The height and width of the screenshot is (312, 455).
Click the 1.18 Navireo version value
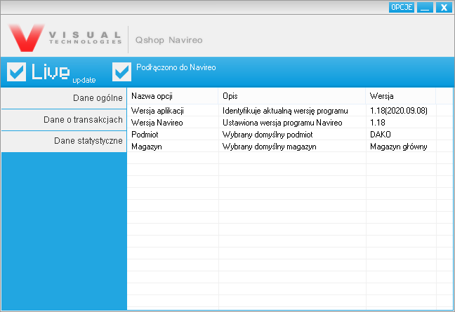click(378, 123)
